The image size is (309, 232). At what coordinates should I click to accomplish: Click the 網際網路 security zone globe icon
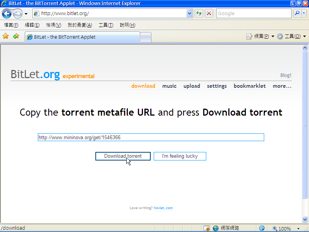(216, 228)
